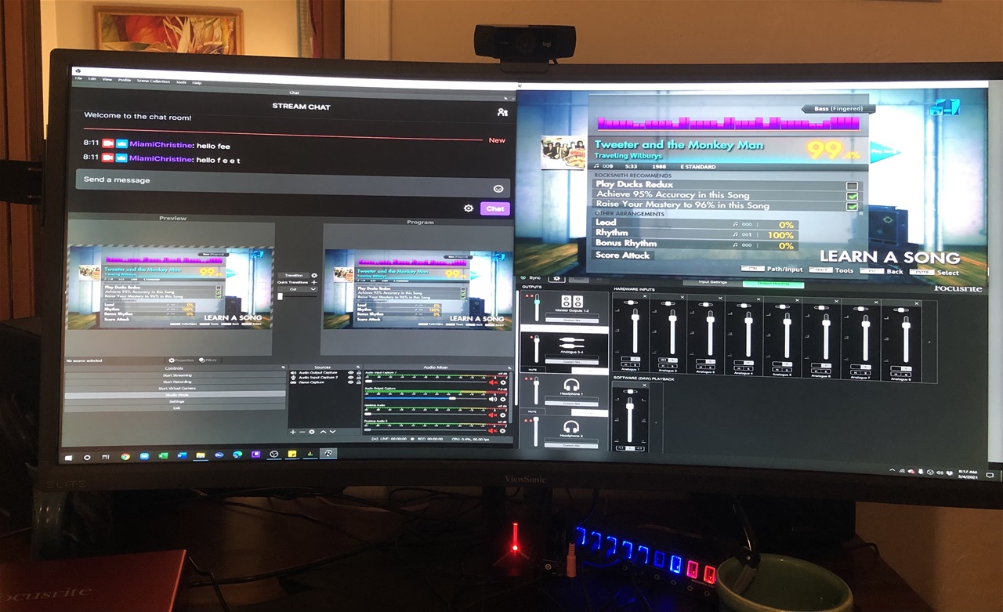
Task: Add a quick transition with plus icon
Action: [x=314, y=283]
